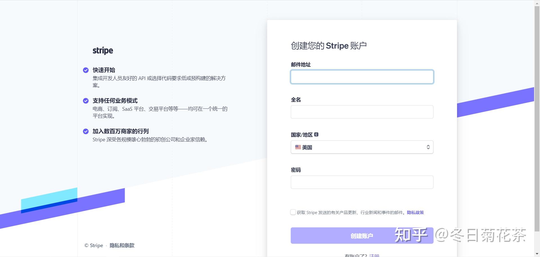
Task: Click the up-down chevron on the country selector
Action: [428, 147]
